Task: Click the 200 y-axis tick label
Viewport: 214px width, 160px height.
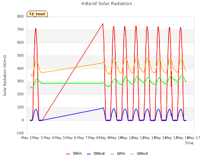Action: pyautogui.click(x=20, y=94)
